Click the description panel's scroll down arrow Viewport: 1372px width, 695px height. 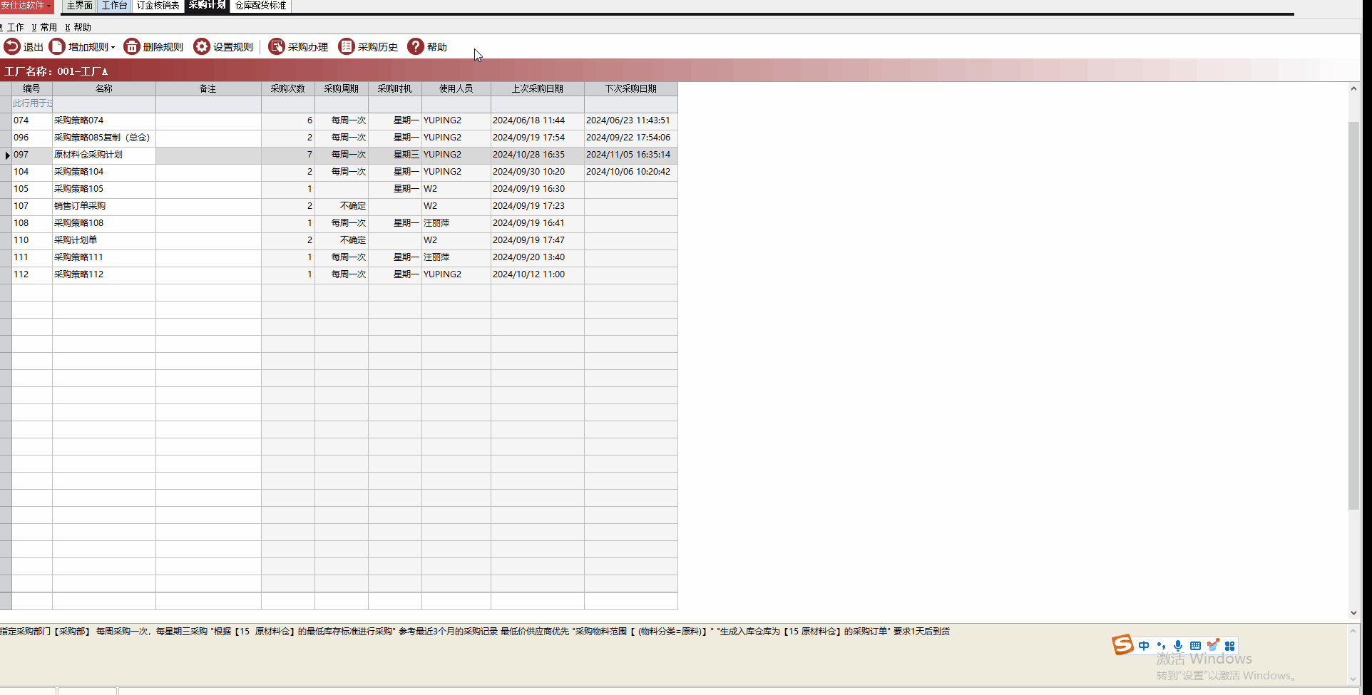tap(1353, 679)
